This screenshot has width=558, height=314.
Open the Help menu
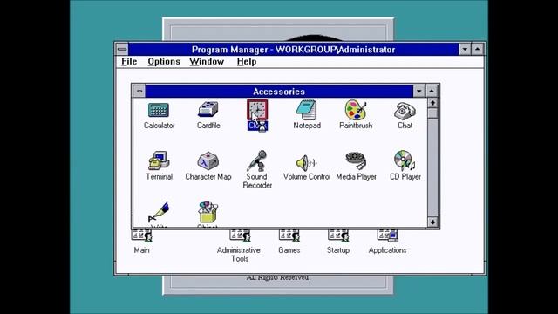click(247, 62)
